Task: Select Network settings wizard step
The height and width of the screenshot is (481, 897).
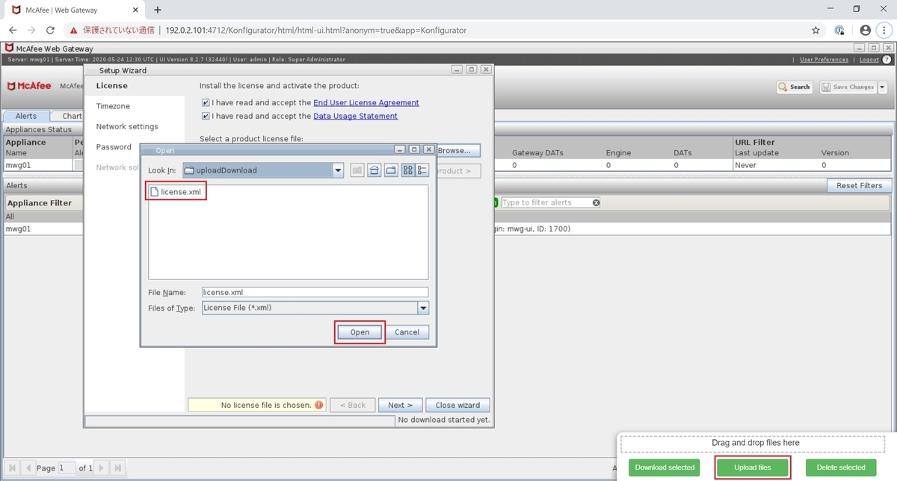Action: 127,126
